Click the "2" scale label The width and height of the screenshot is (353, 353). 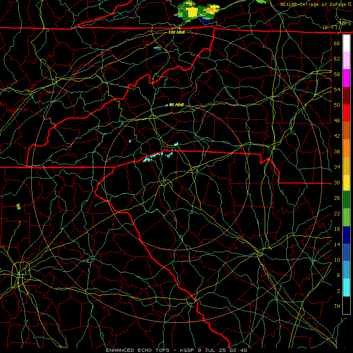[338, 291]
